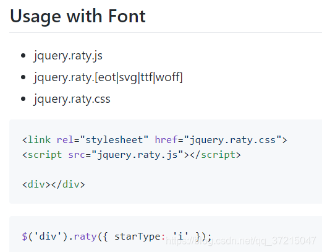
Task: Select the "jquery.raty.css" list item
Action: 72,99
